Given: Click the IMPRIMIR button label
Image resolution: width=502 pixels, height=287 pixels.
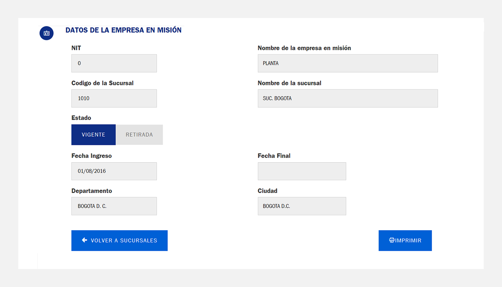Looking at the screenshot, I should 408,241.
